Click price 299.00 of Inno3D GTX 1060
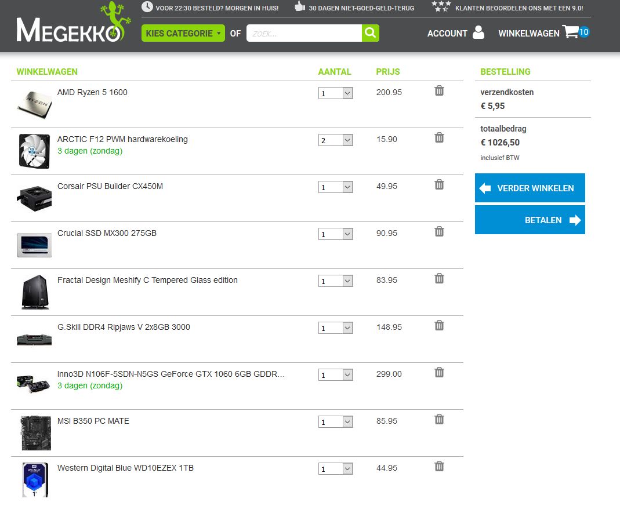Viewport: 620px width, 513px height. click(x=389, y=374)
